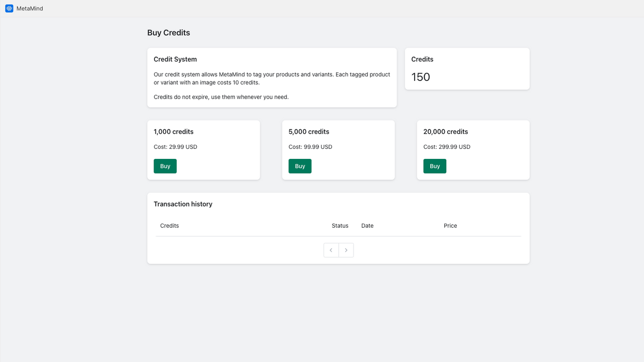
Task: Click the Date column header
Action: tap(367, 226)
